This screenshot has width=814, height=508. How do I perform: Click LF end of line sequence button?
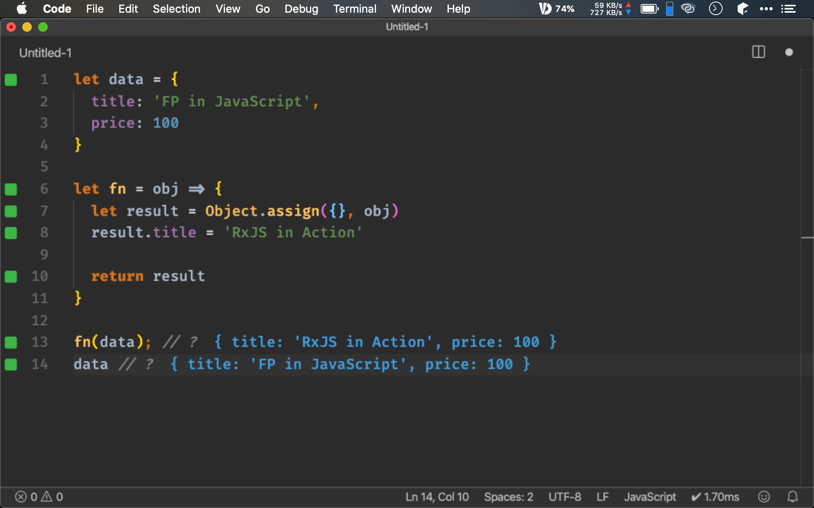603,496
